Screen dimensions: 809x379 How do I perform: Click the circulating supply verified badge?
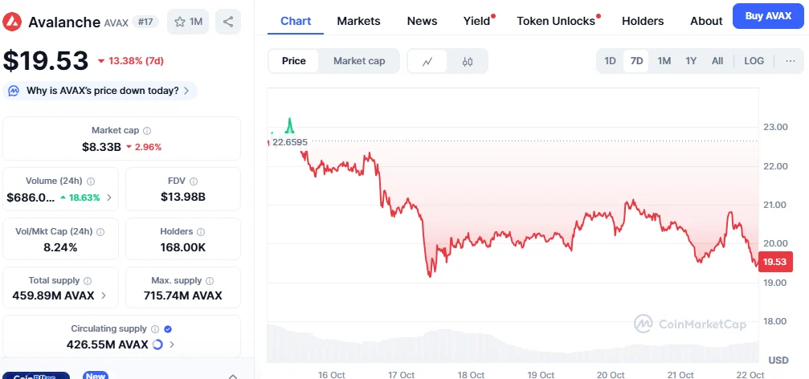click(x=167, y=329)
